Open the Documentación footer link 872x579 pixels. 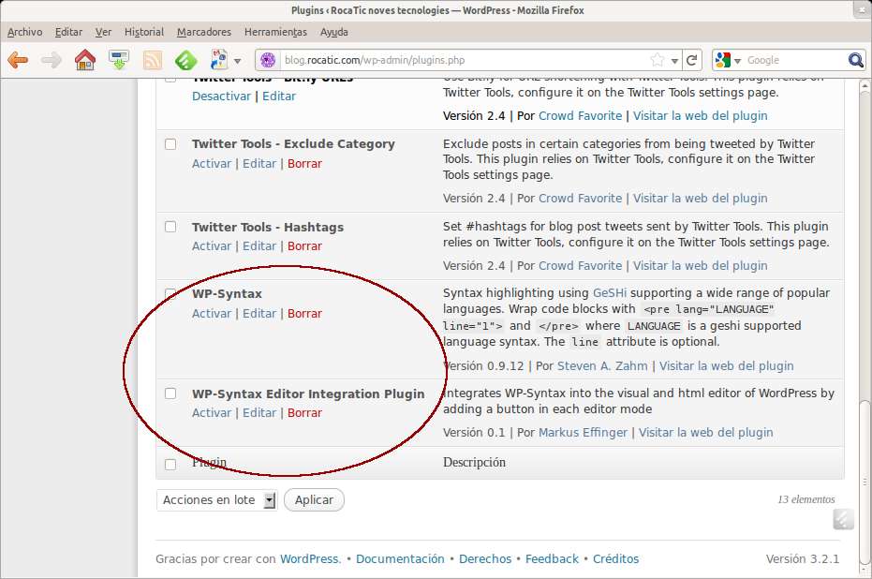(400, 559)
